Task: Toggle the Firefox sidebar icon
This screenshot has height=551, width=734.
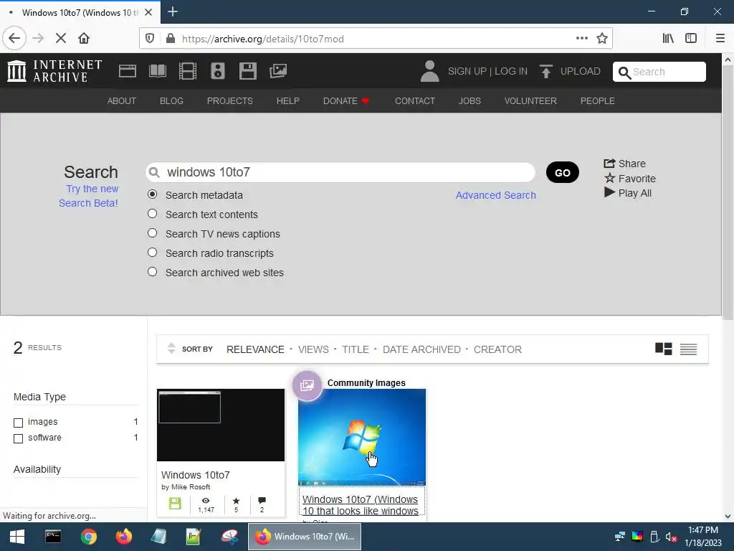Action: coord(691,39)
